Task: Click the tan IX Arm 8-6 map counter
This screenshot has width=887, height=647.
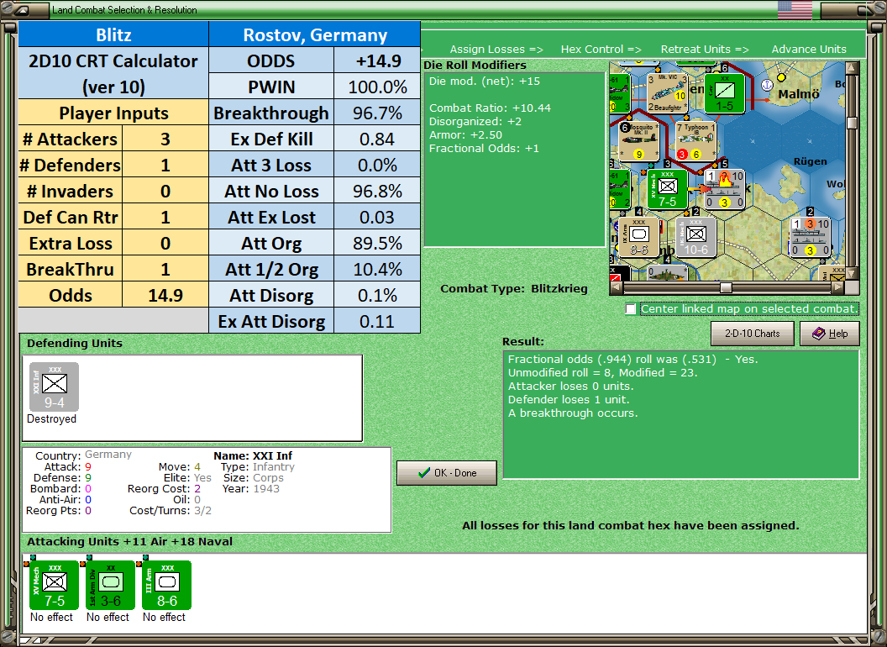Action: 638,237
